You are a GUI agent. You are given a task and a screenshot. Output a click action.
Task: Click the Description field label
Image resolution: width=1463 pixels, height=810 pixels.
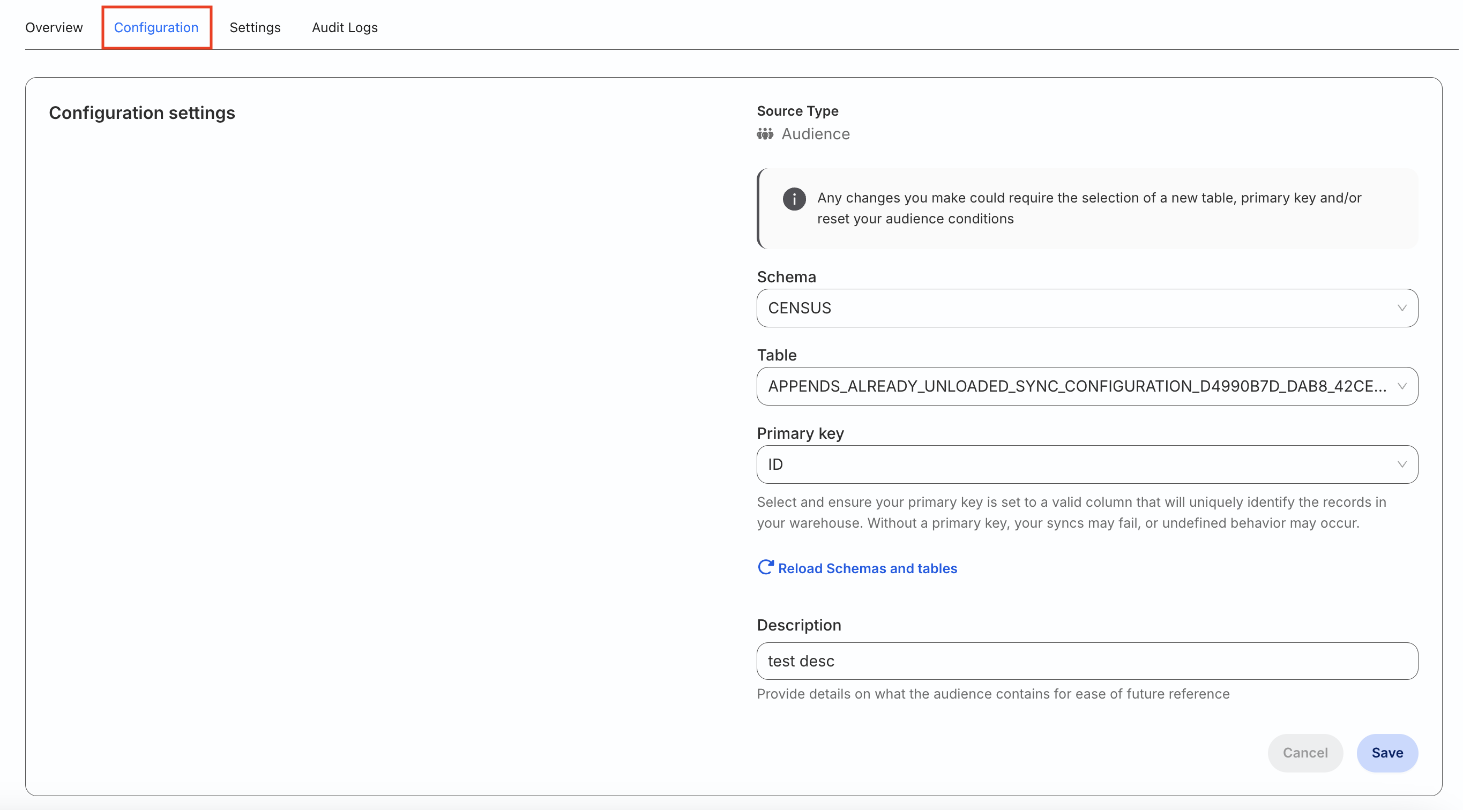coord(798,625)
